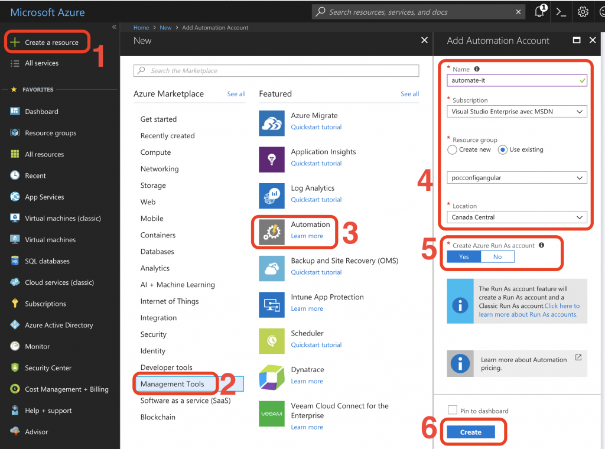Screen dimensions: 605x449
Task: Click the App Services globe icon
Action: (x=15, y=197)
